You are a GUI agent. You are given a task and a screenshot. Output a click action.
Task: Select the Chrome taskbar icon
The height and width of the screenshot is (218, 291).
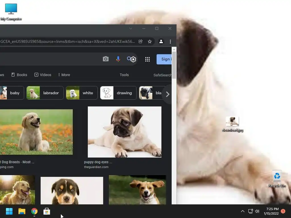[x=34, y=211]
